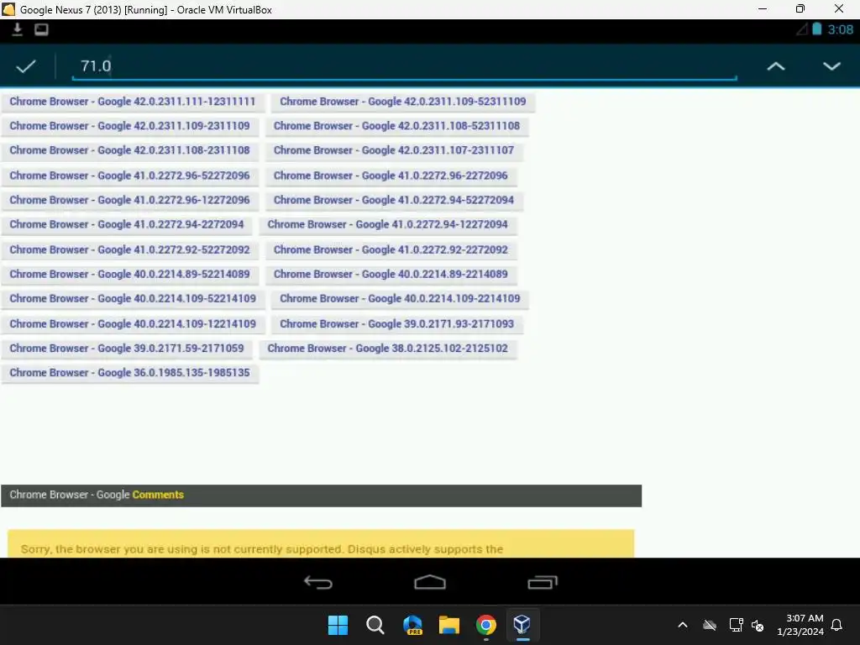Viewport: 860px width, 645px height.
Task: Open Chrome Browser 41.0.2272.96-52272096 link
Action: point(130,176)
